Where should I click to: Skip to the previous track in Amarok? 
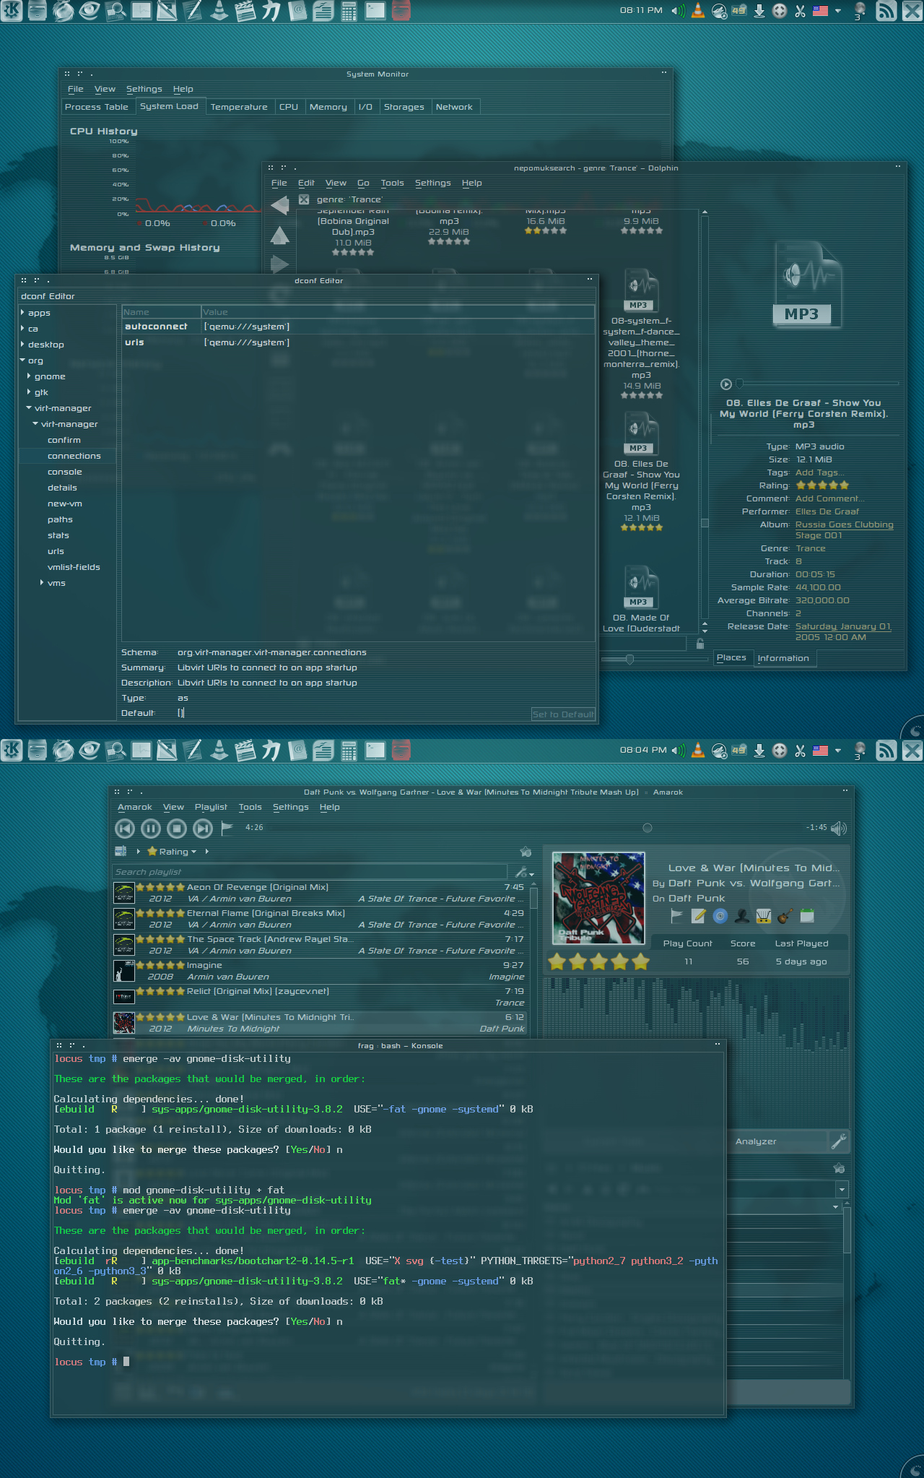125,829
